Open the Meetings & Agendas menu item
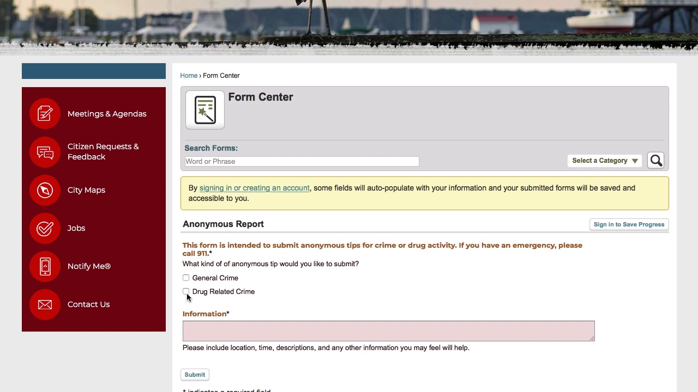The image size is (698, 392). pyautogui.click(x=107, y=113)
